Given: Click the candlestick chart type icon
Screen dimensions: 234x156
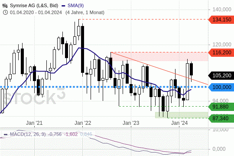Looking at the screenshot, I should click(5, 6).
